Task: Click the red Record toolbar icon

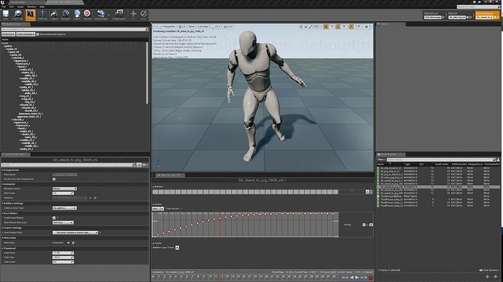Action: click(x=87, y=15)
